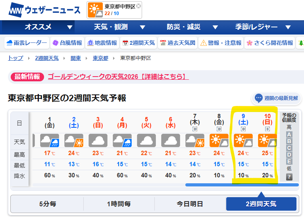This screenshot has width=304, height=217.
Task: Remove 東京都中野区 location with the x button
Action: click(139, 6)
